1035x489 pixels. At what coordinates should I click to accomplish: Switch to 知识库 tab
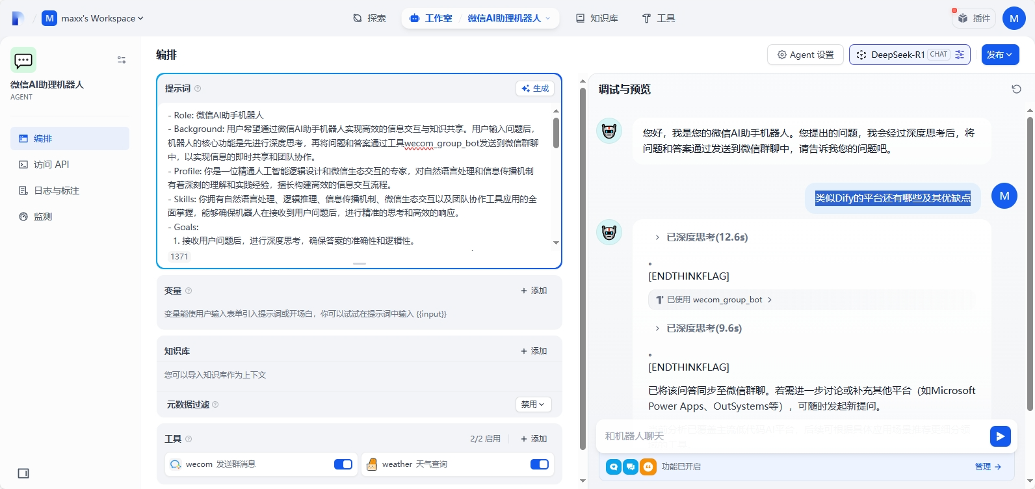coord(597,18)
